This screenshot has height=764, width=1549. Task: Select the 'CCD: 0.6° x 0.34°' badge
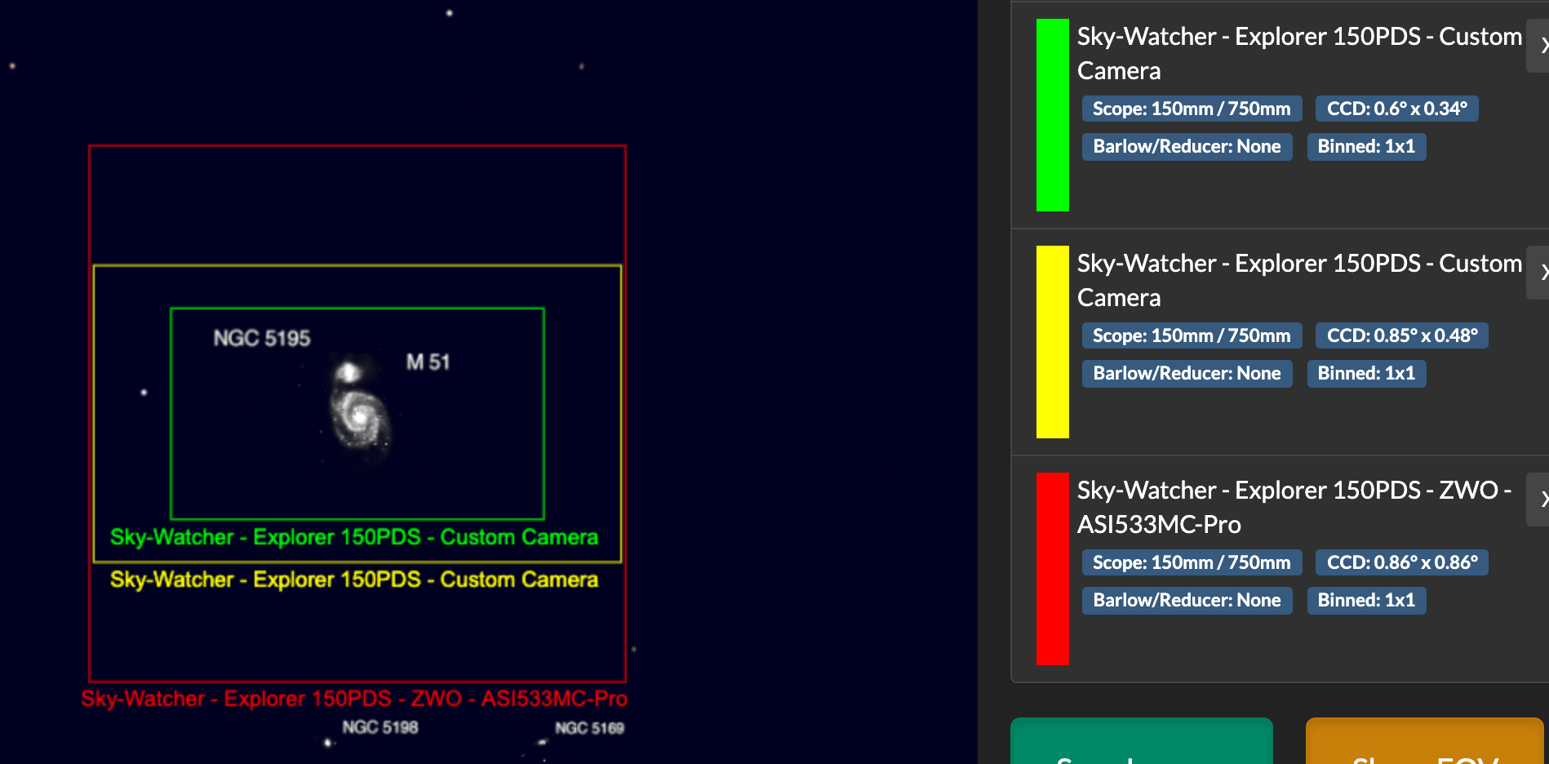point(1396,109)
